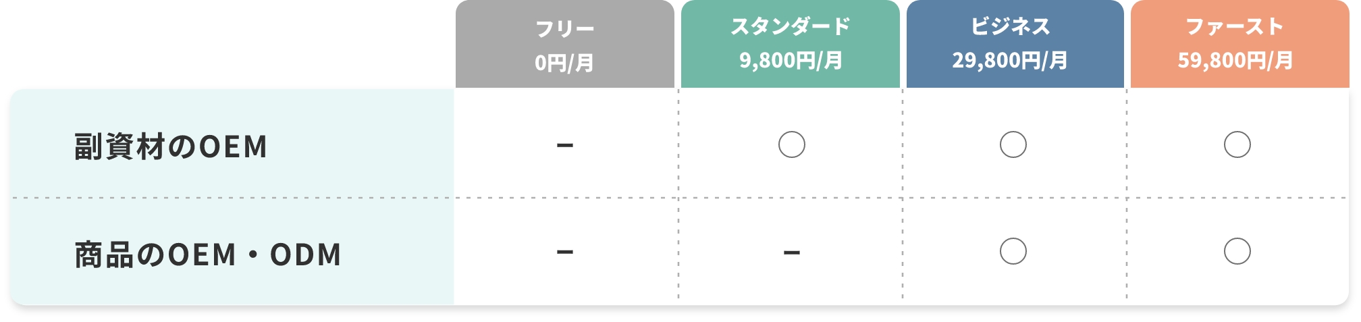The height and width of the screenshot is (322, 1361).
Task: Click the 0円/月 price text
Action: pyautogui.click(x=564, y=63)
